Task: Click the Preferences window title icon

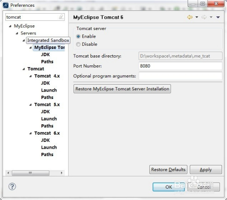Action: coord(5,5)
